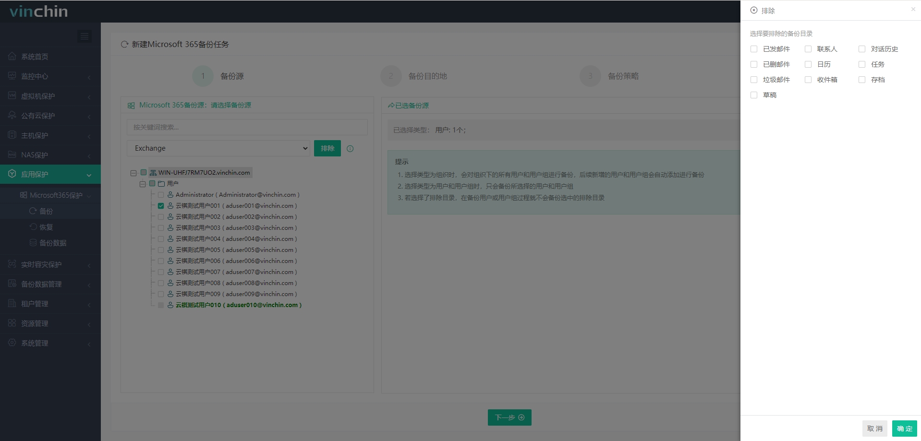Viewport: 921px width, 441px height.
Task: Click the vinchin logo
Action: [38, 11]
